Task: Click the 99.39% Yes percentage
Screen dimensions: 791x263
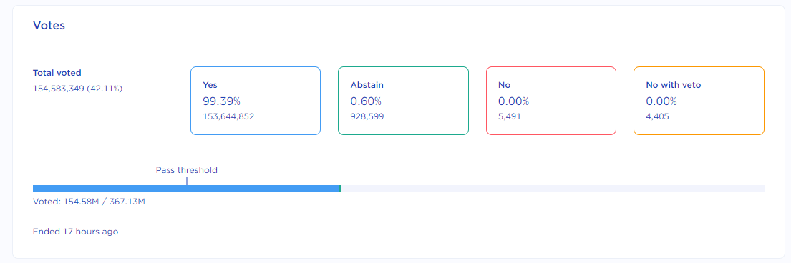Action: coord(221,101)
